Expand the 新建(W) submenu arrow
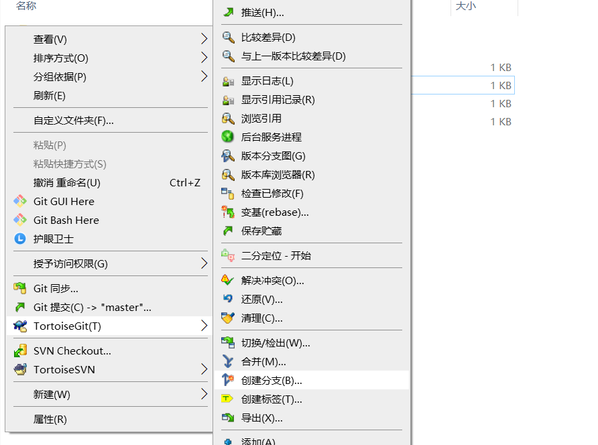 coord(204,394)
